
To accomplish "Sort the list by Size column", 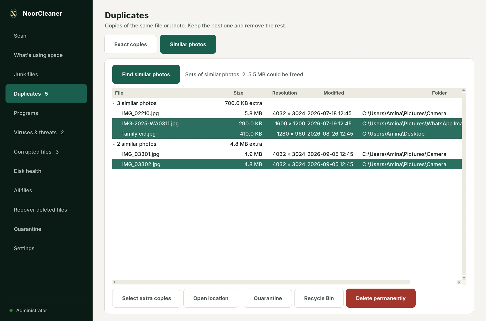I will pos(238,93).
